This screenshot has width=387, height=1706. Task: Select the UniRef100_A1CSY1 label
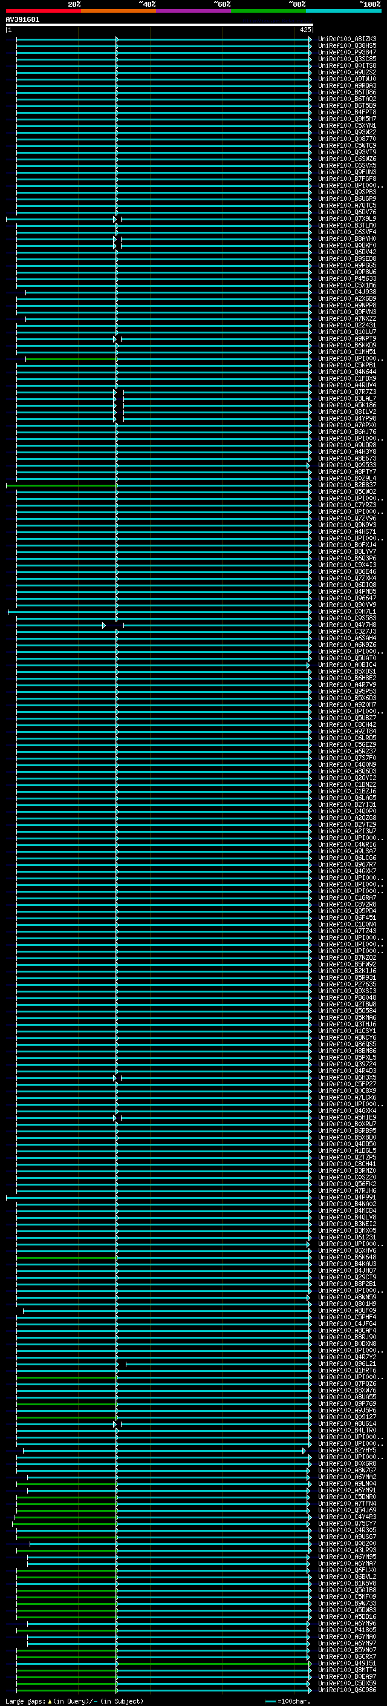click(347, 1031)
